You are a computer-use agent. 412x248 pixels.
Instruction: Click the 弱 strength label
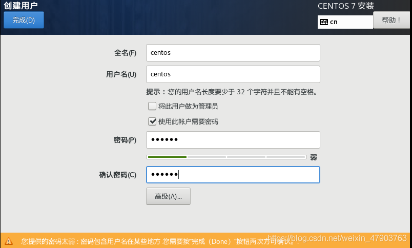pos(314,157)
